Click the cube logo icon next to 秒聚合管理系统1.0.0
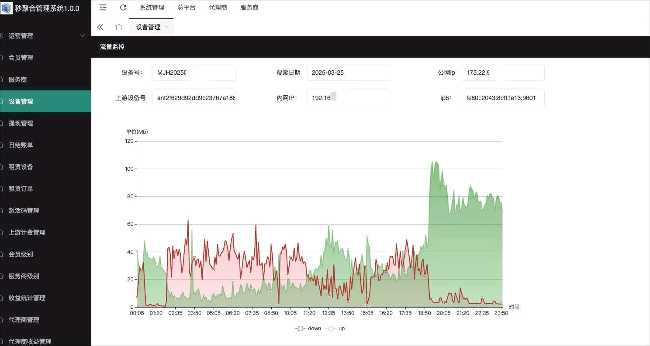The height and width of the screenshot is (346, 650). coord(6,7)
